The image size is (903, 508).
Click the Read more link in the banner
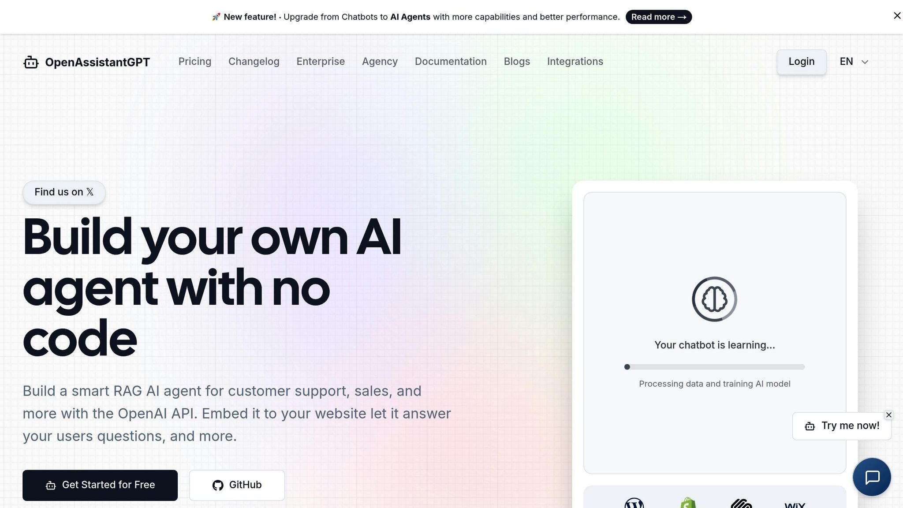(658, 17)
